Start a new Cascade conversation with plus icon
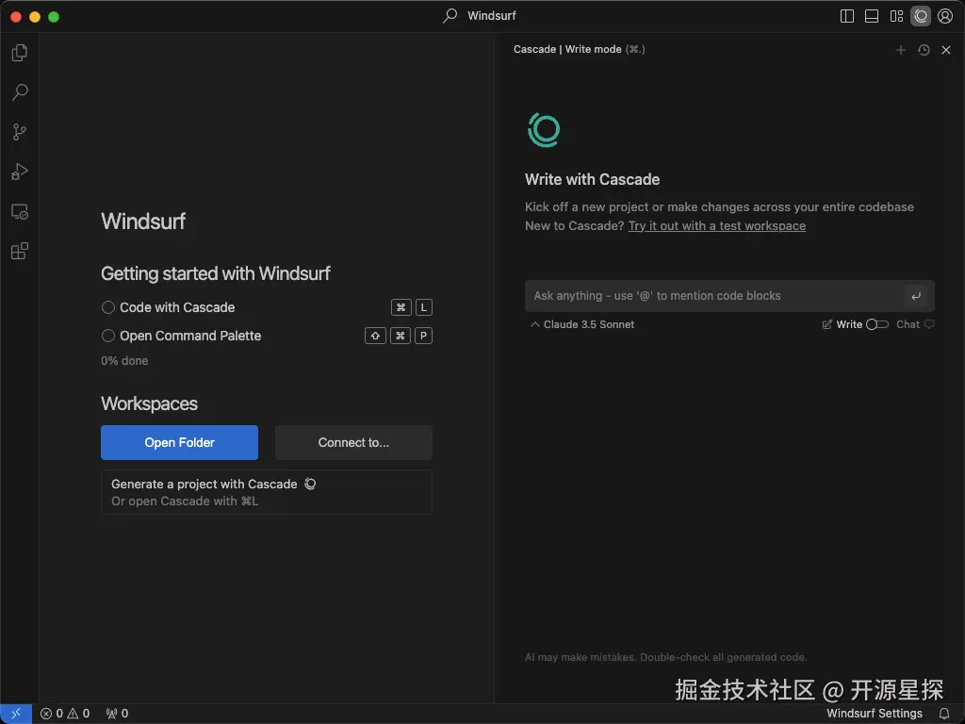This screenshot has width=965, height=724. [901, 50]
